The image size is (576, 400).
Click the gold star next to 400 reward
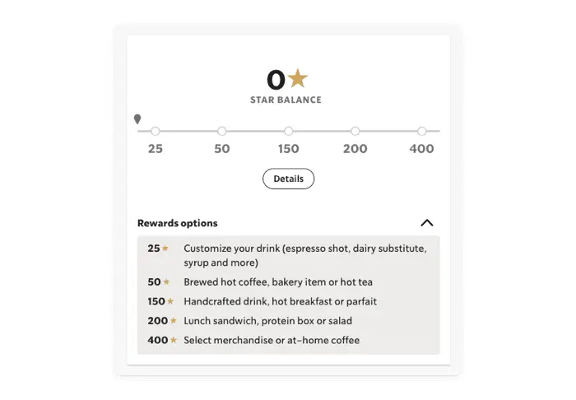pyautogui.click(x=174, y=340)
